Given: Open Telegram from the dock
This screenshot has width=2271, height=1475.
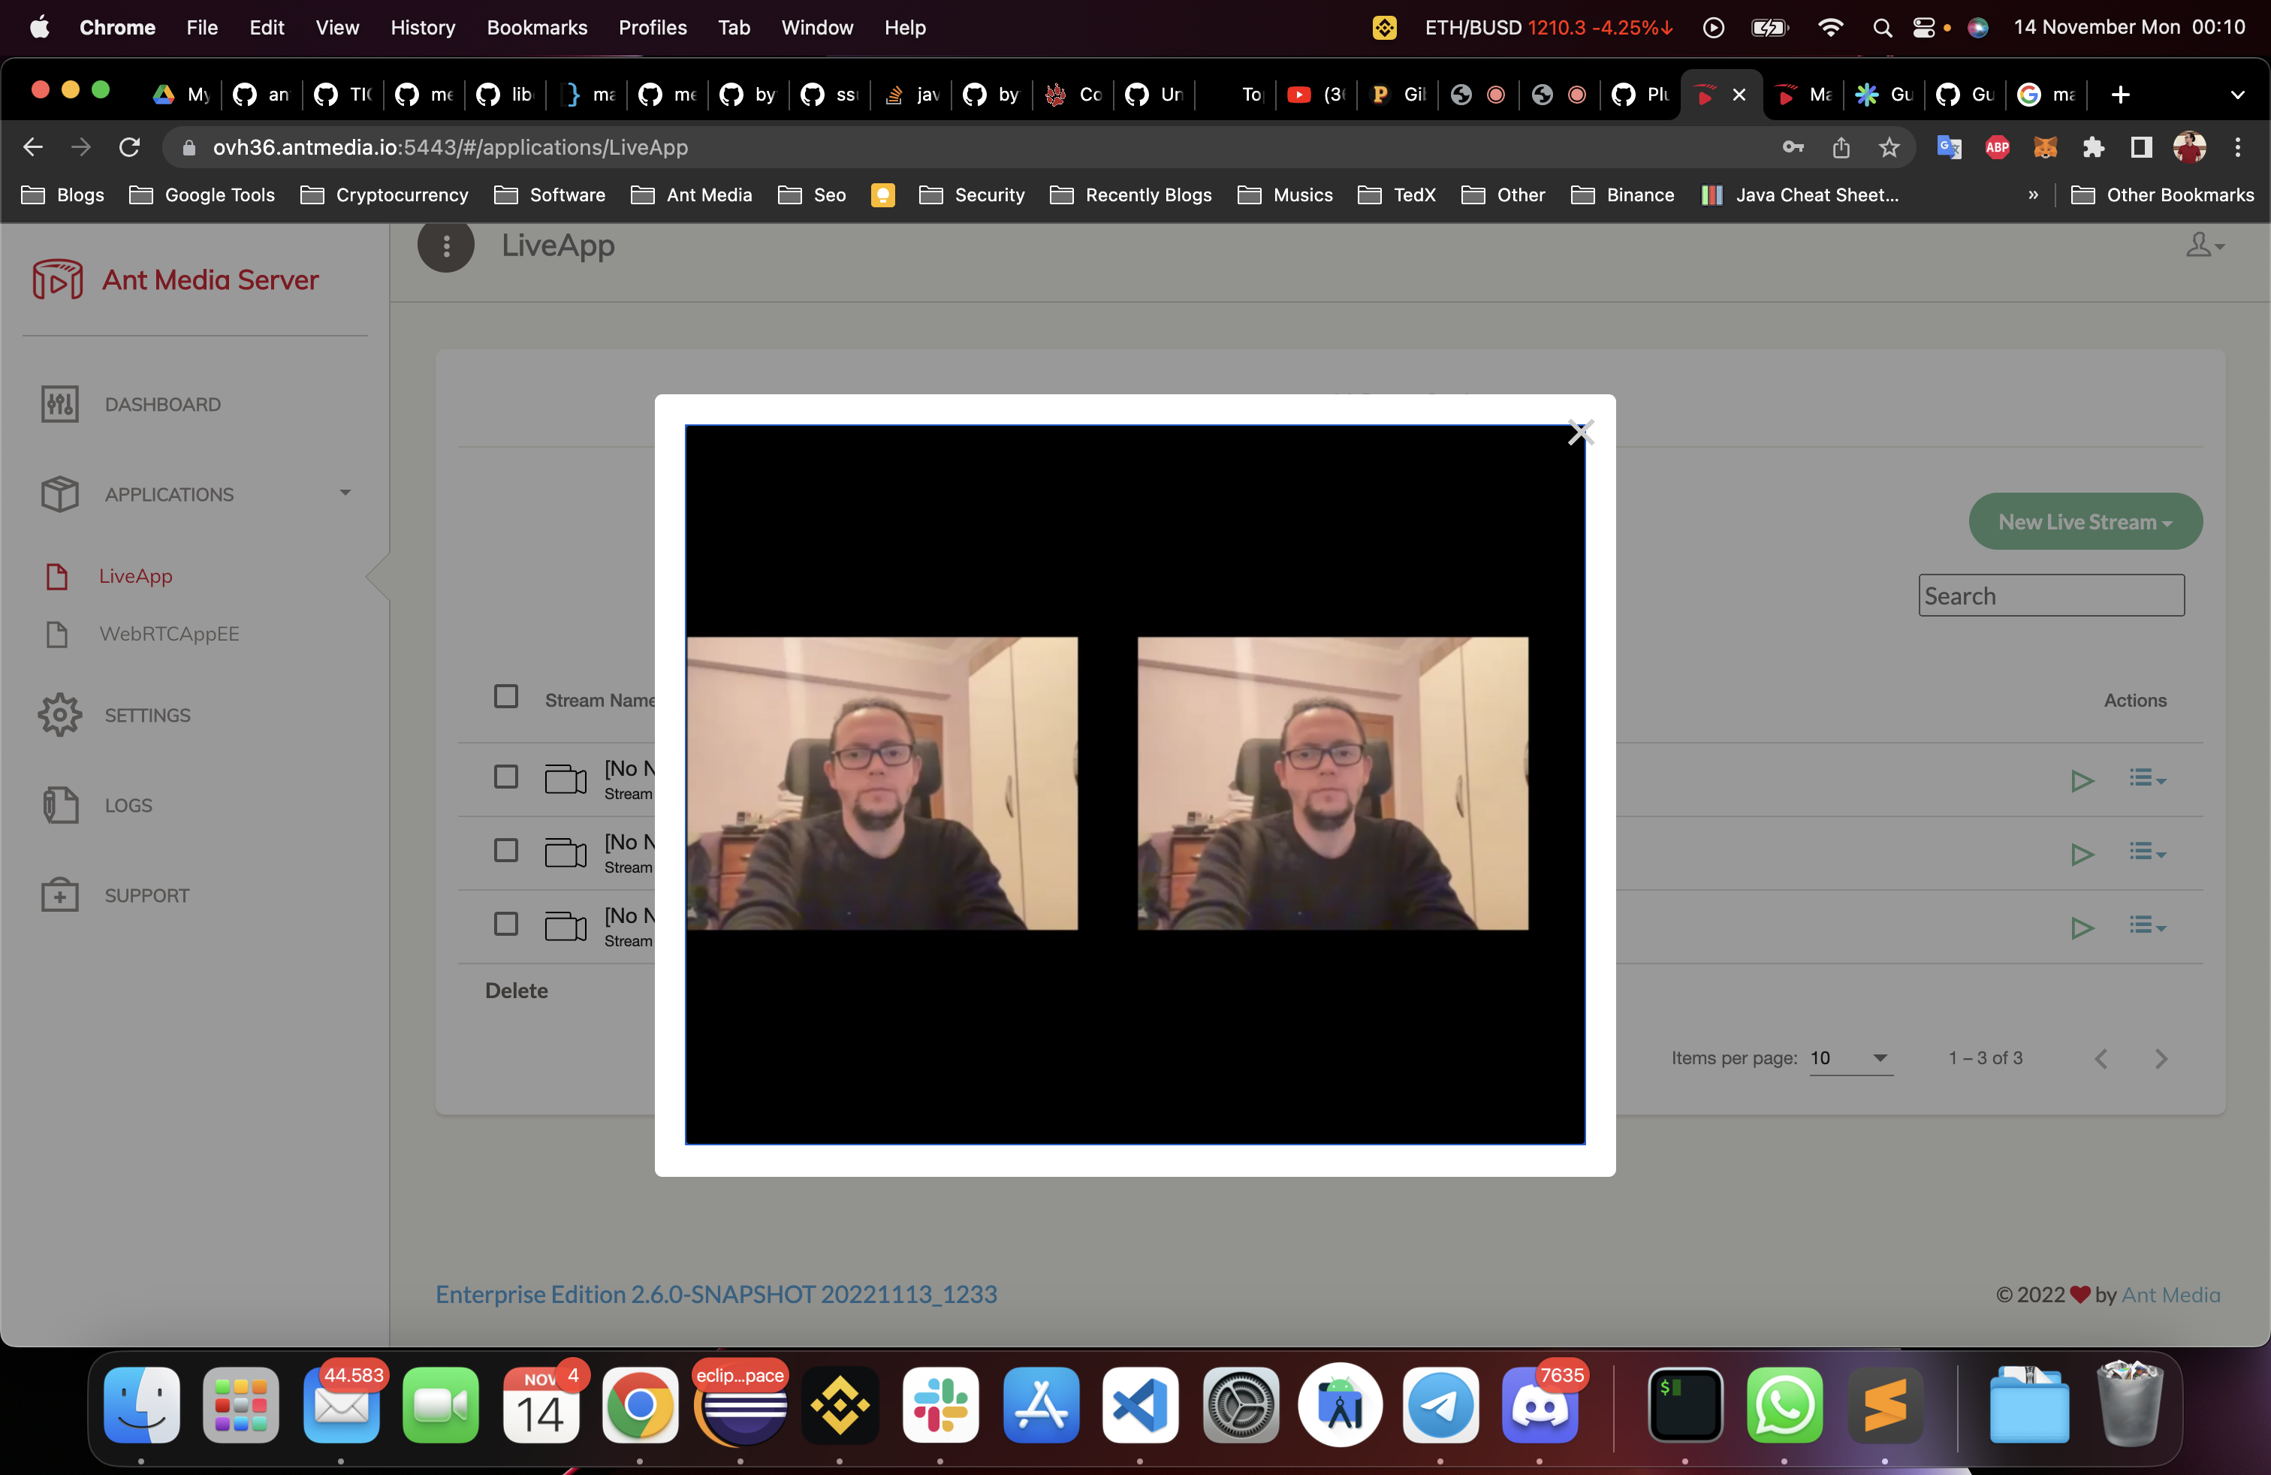Looking at the screenshot, I should point(1440,1404).
